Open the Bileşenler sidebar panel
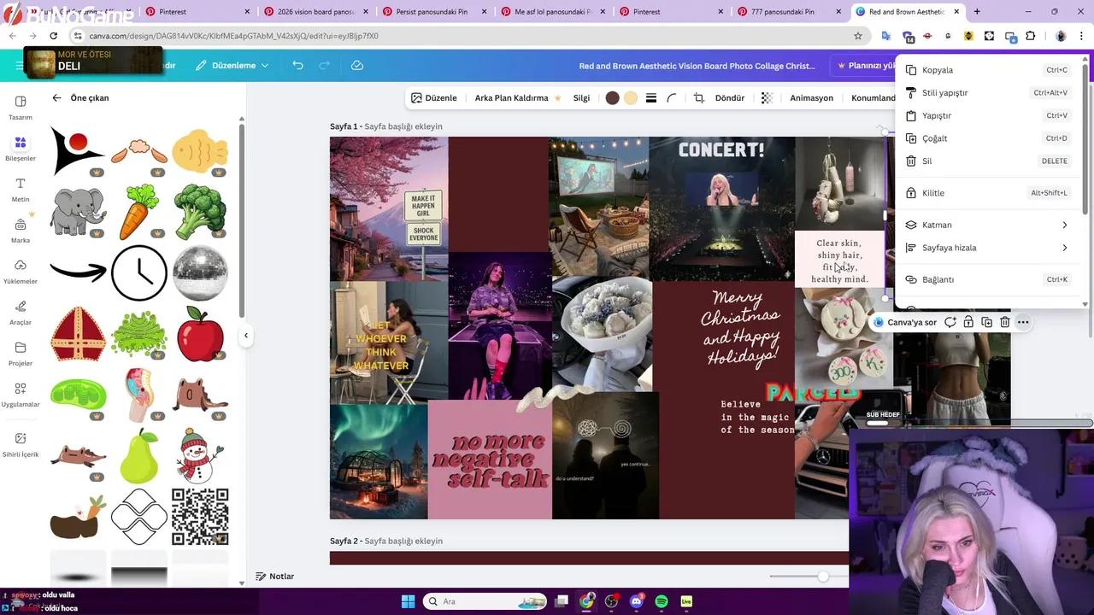 (21, 148)
